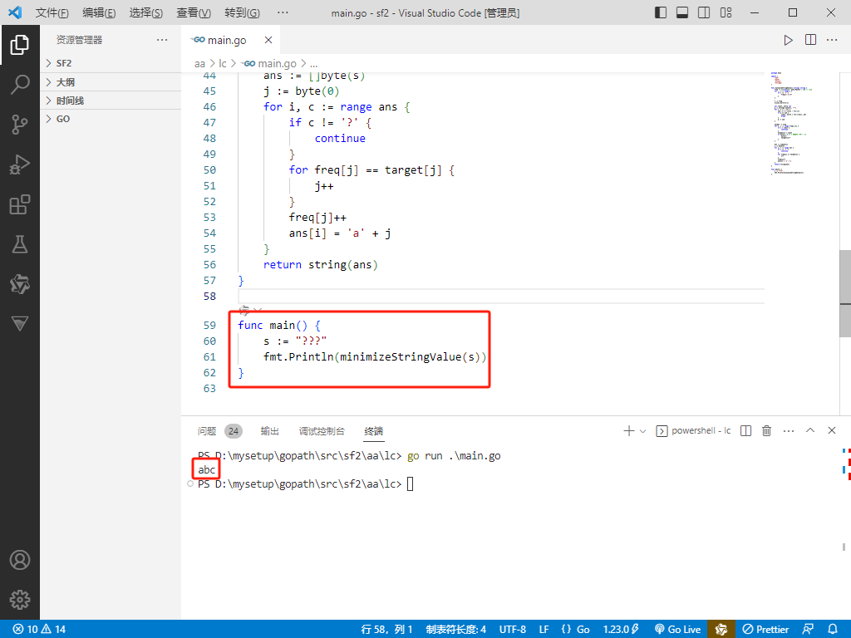Split the terminal pane
The width and height of the screenshot is (851, 638).
click(x=745, y=431)
